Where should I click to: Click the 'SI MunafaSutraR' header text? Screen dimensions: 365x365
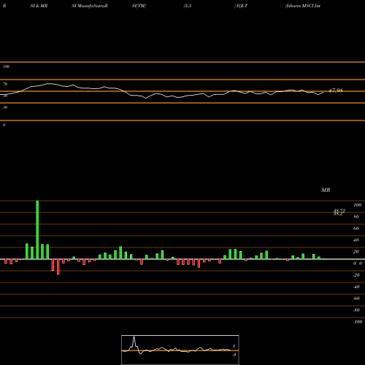[x=90, y=6]
